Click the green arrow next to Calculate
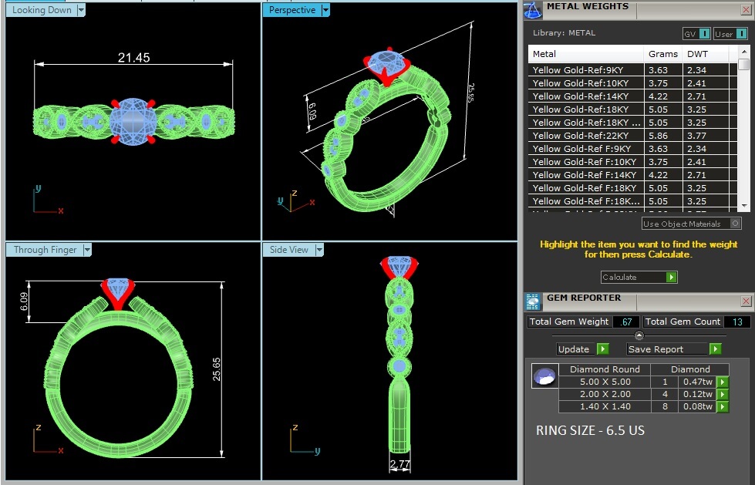The image size is (755, 485). (x=671, y=277)
